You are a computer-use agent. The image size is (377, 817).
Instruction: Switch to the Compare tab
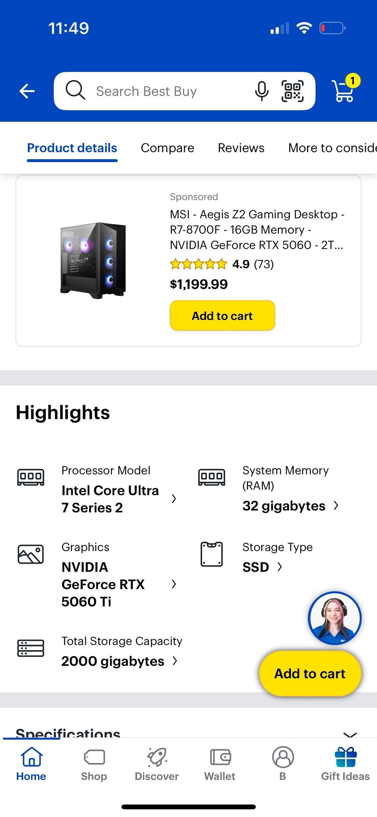(167, 148)
